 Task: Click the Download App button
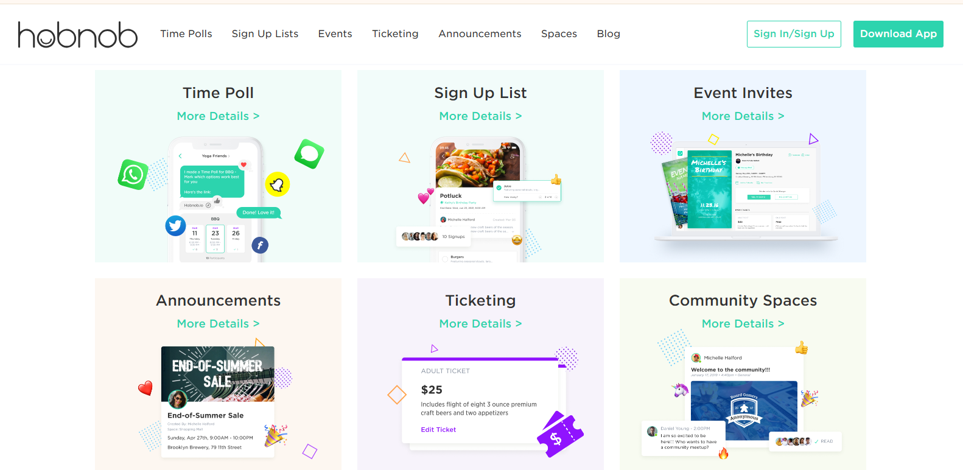pos(898,34)
